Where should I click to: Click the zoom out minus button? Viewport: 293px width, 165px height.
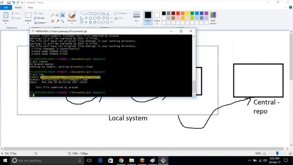[264, 154]
